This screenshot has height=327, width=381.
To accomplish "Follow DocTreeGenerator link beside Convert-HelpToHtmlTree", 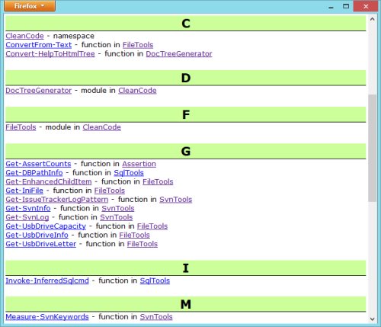I will click(179, 53).
